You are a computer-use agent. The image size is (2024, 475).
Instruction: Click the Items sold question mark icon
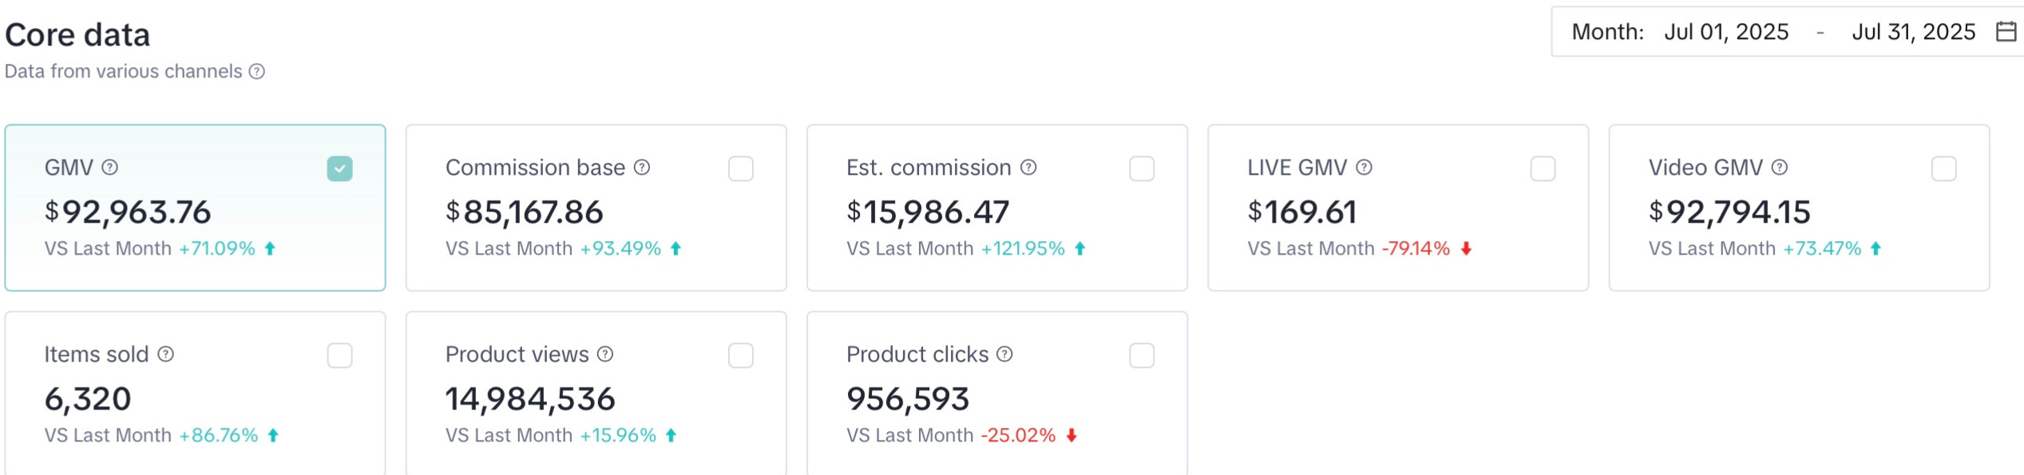164,354
